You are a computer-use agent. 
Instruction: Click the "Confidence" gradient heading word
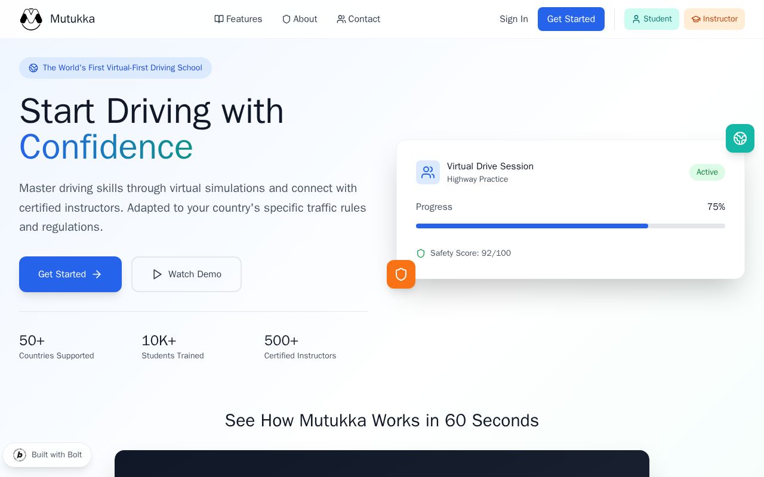106,147
